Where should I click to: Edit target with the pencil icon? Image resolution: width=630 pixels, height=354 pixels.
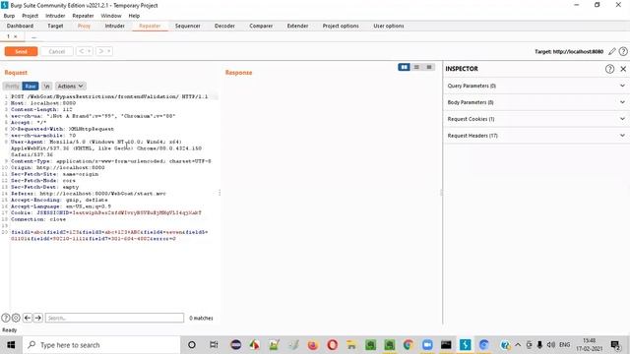[612, 51]
